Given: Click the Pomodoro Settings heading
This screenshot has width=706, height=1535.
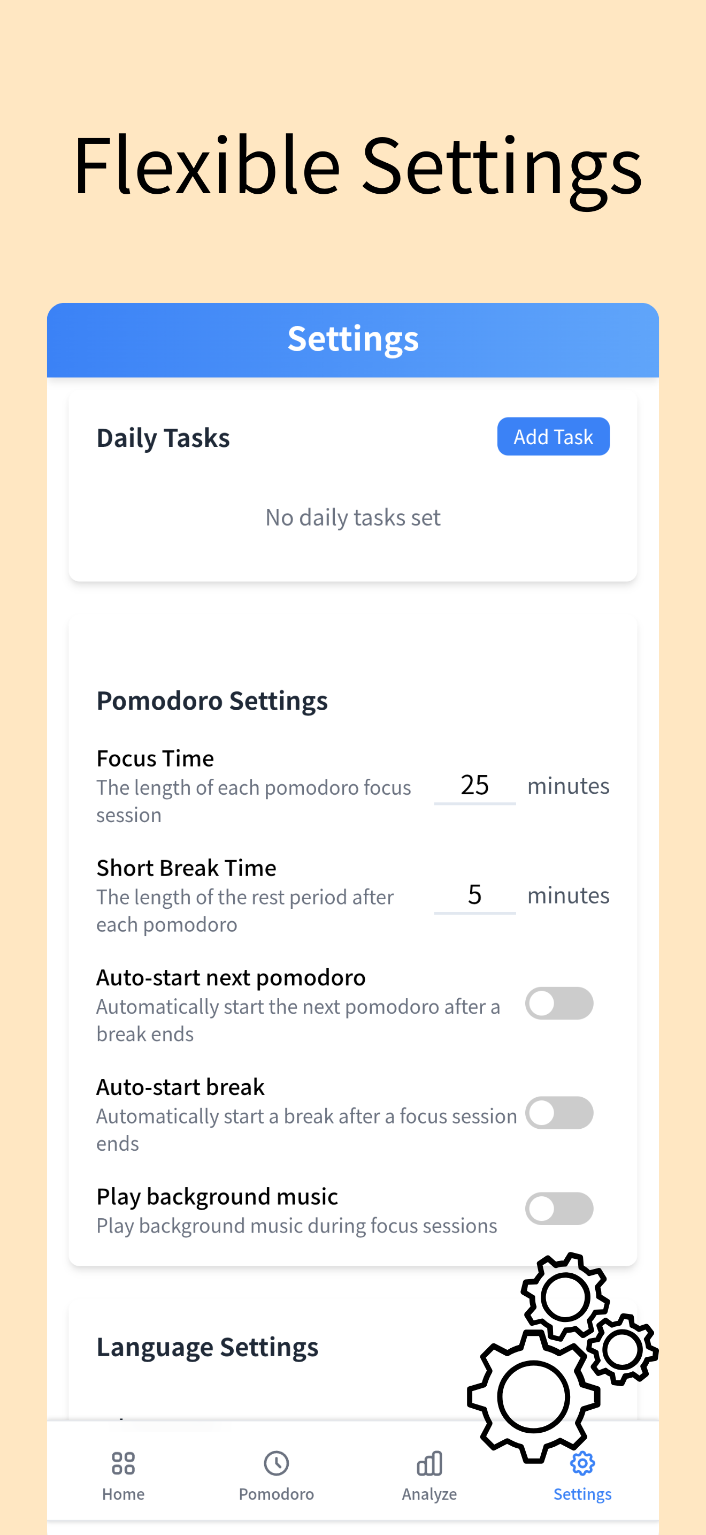Looking at the screenshot, I should click(212, 700).
